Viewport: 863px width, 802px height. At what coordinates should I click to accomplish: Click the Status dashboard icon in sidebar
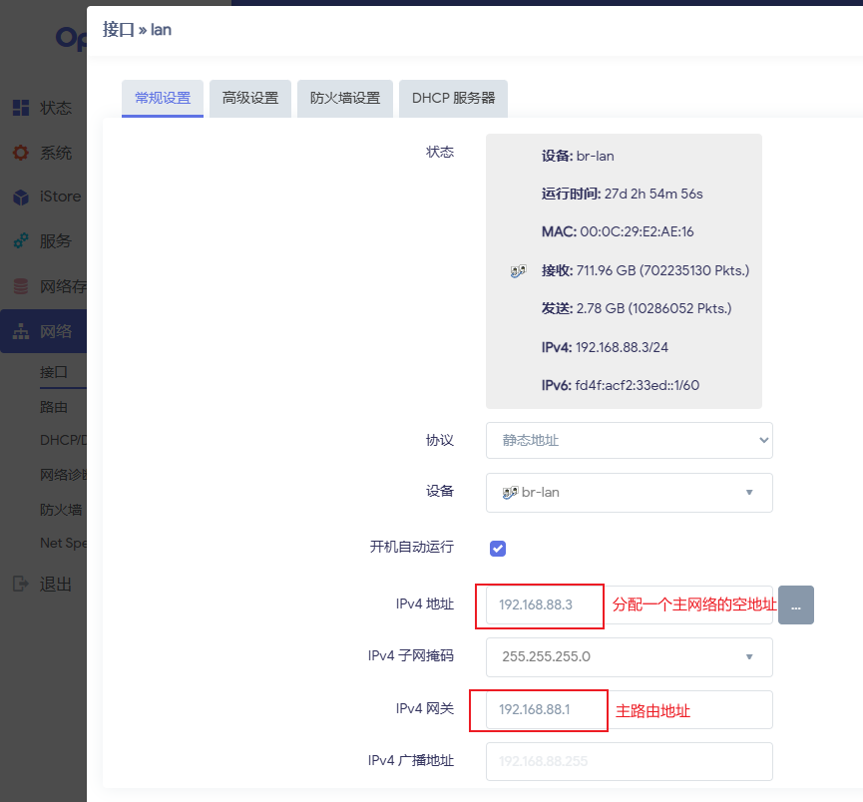[x=20, y=108]
